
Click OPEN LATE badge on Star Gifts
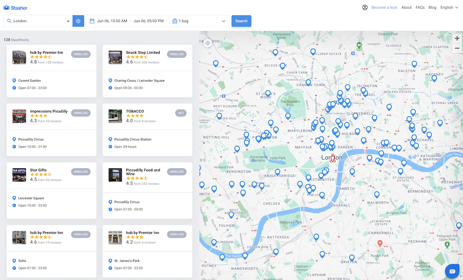81,172
